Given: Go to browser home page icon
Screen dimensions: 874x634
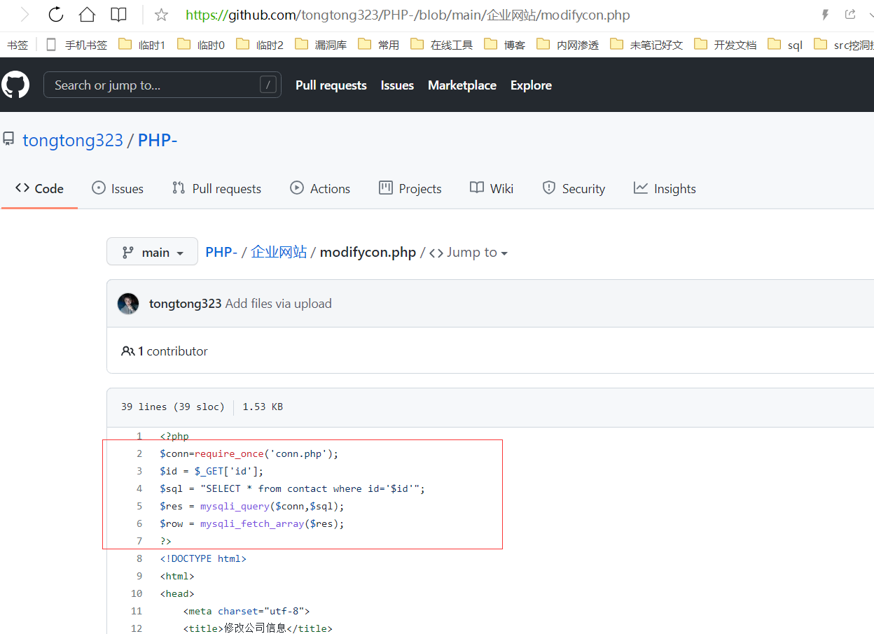Looking at the screenshot, I should click(x=87, y=15).
